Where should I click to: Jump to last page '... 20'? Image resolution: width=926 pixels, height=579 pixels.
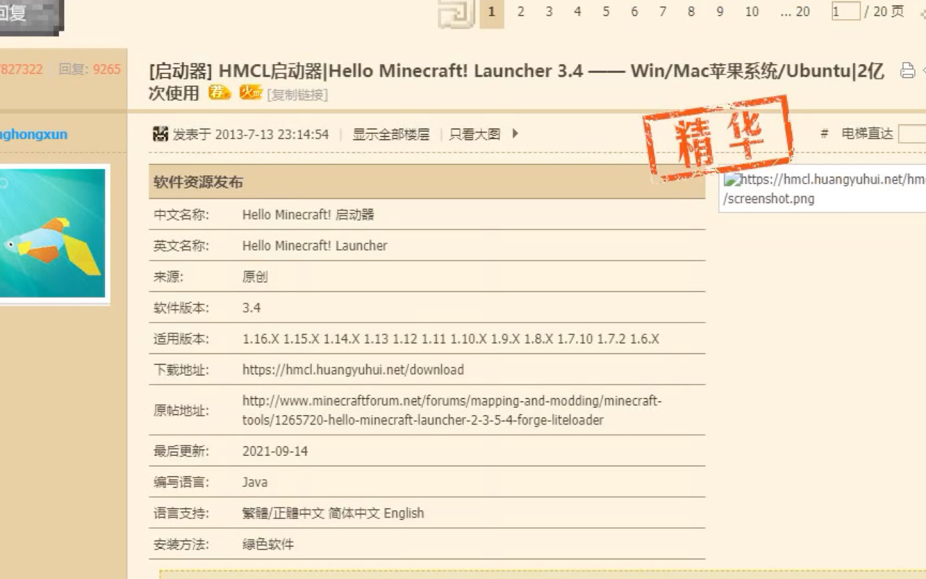point(795,12)
